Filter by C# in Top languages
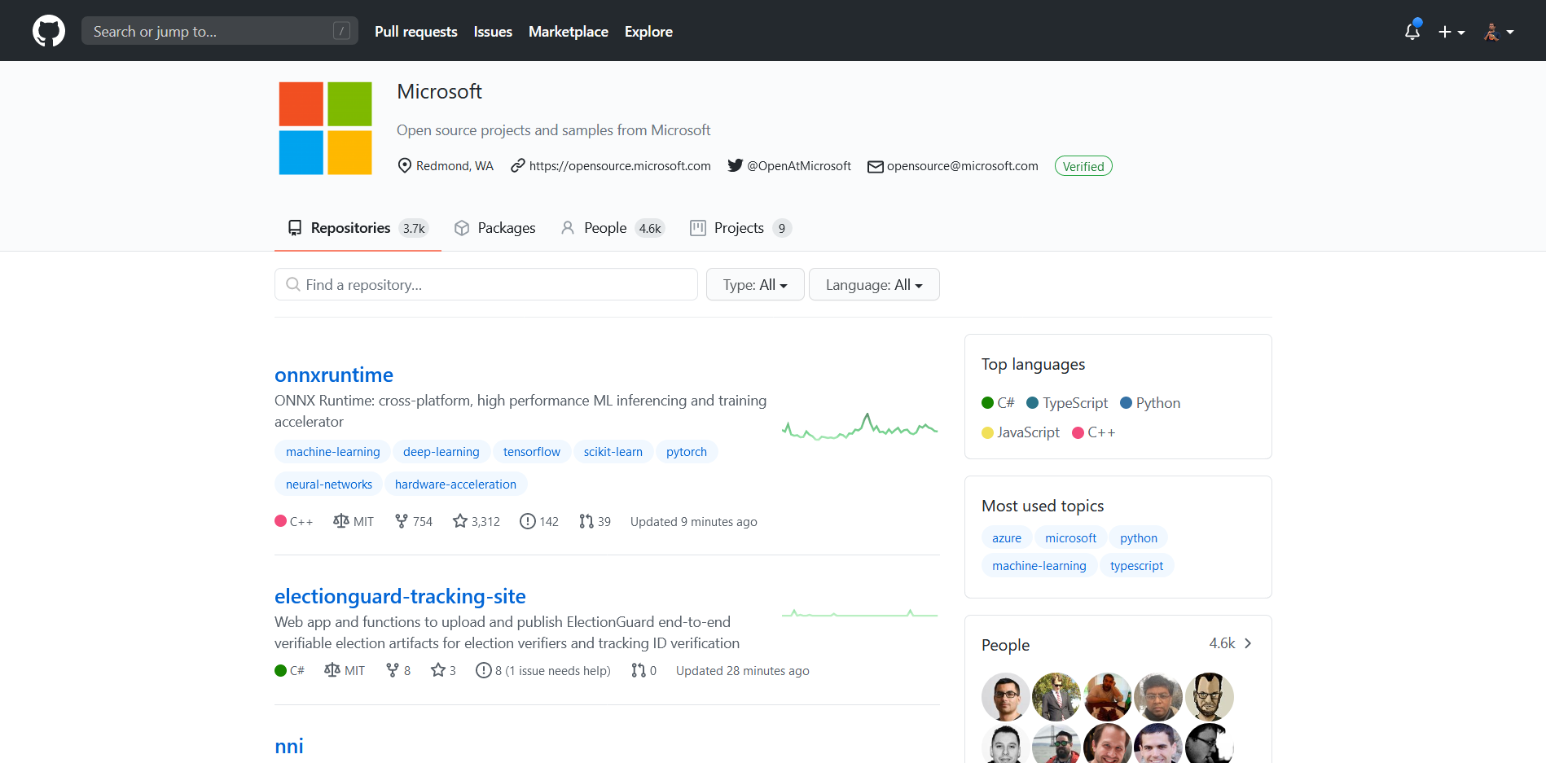Image resolution: width=1546 pixels, height=763 pixels. click(x=998, y=403)
